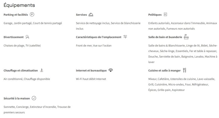
Task: Click the Front de mer, Vue sur l'océan text
Action: 93,46
